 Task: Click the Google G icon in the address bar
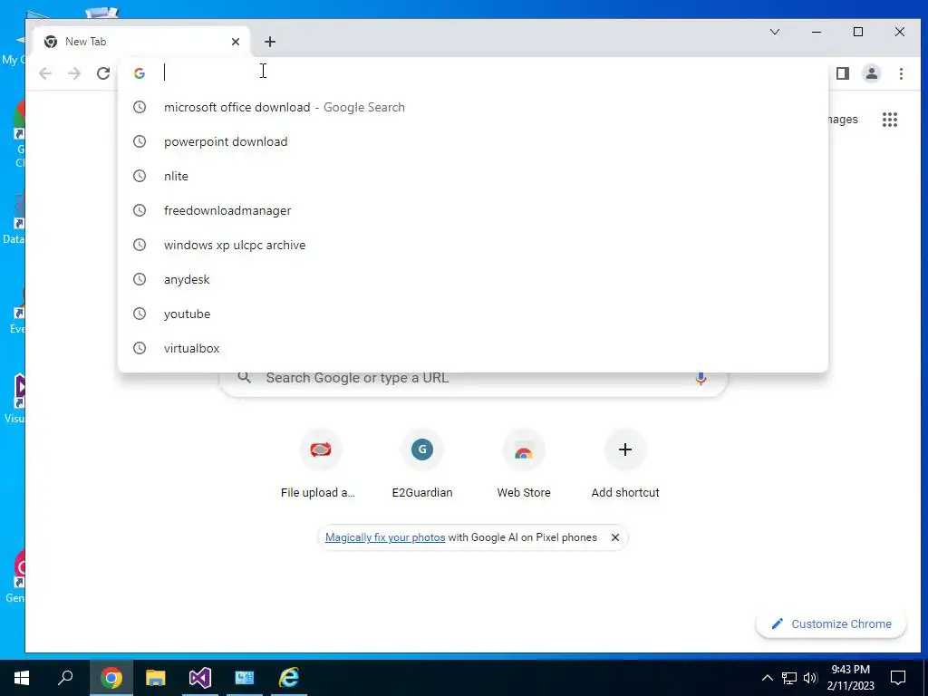pos(140,73)
